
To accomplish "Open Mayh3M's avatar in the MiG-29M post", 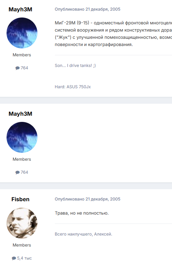I will tap(22, 33).
